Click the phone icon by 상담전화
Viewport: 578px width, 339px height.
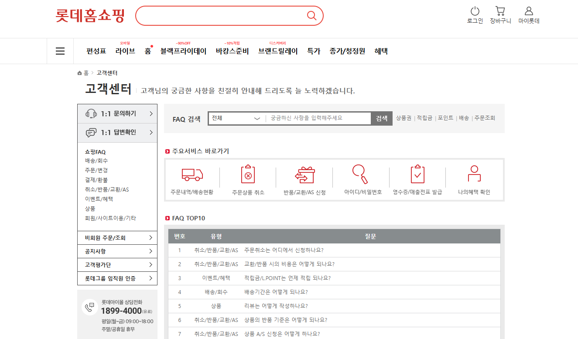coord(89,307)
